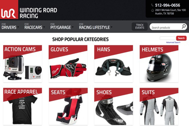Click the red Search button
The width and height of the screenshot is (189, 126).
coord(181,38)
